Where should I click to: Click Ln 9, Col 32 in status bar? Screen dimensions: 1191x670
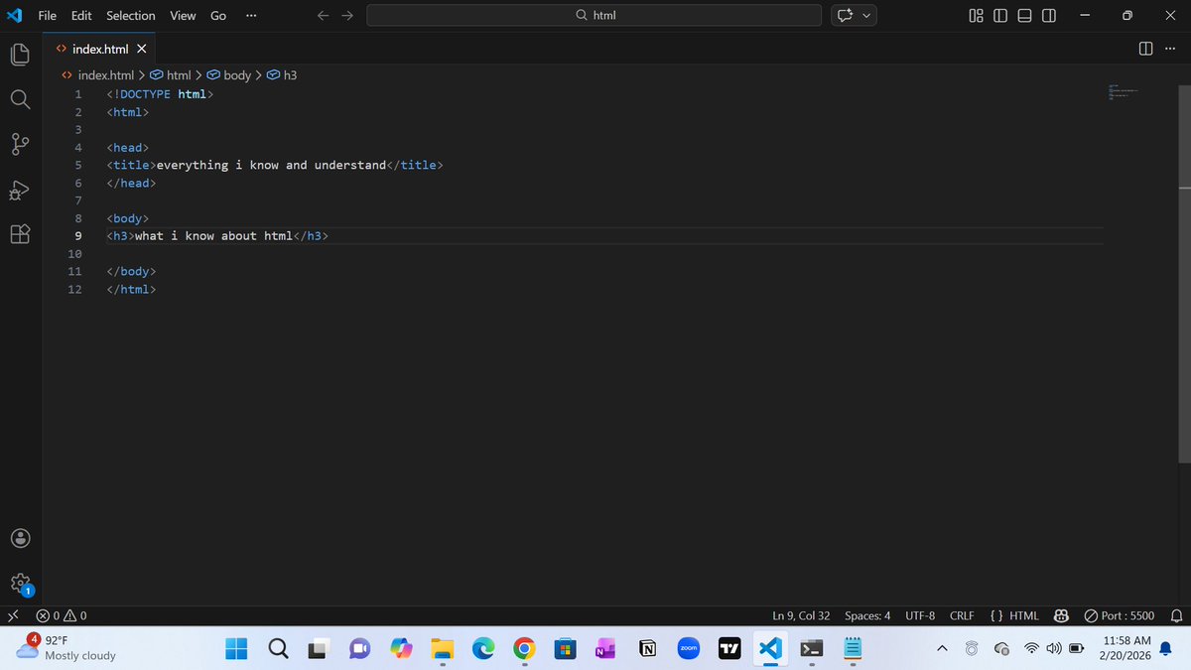801,616
